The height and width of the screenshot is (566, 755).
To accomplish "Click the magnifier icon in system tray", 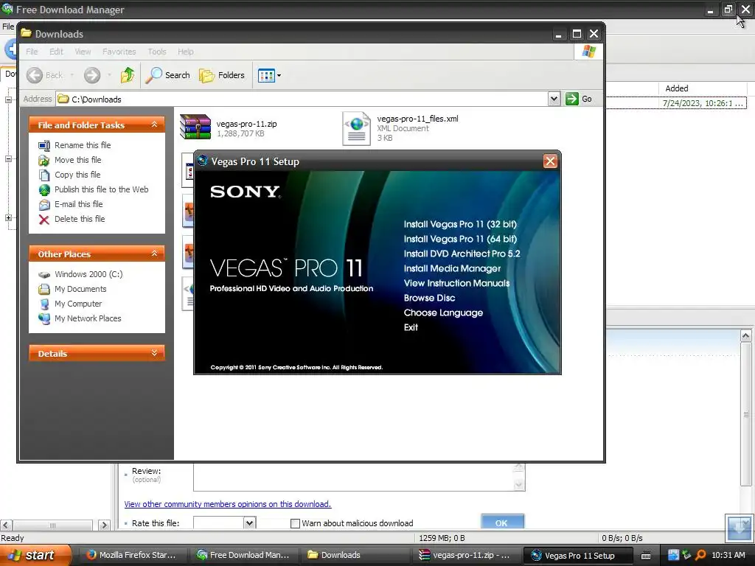I will click(700, 555).
